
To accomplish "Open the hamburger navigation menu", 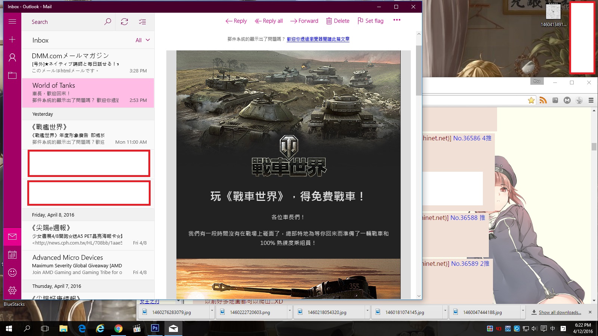I will 12,22.
